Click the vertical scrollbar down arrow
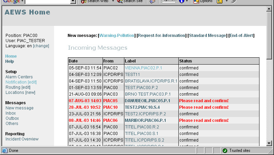The image size is (274, 155). (x=269, y=143)
